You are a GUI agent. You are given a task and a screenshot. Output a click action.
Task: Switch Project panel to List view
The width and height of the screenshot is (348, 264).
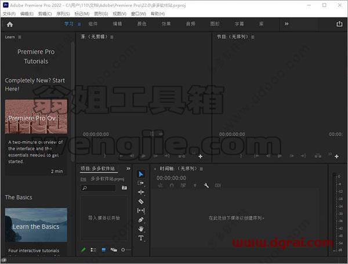(93, 250)
